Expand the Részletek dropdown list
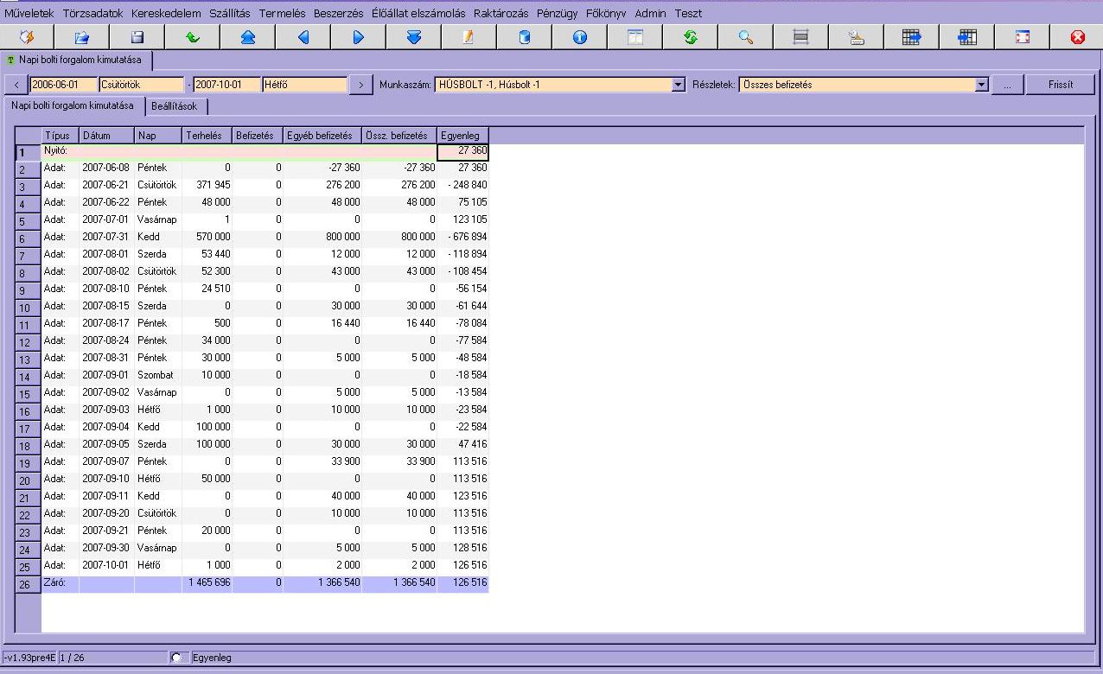This screenshot has height=674, width=1103. [981, 85]
